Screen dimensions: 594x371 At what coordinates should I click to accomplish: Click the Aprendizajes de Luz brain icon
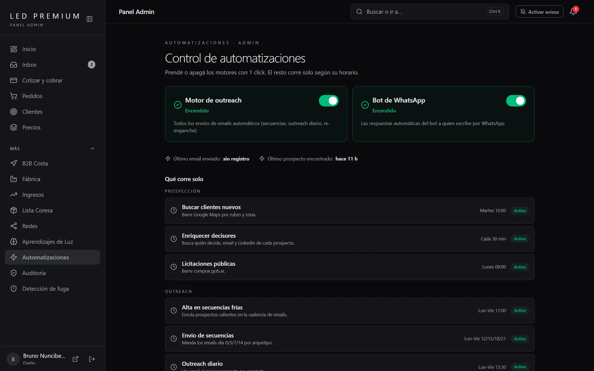[x=14, y=242]
